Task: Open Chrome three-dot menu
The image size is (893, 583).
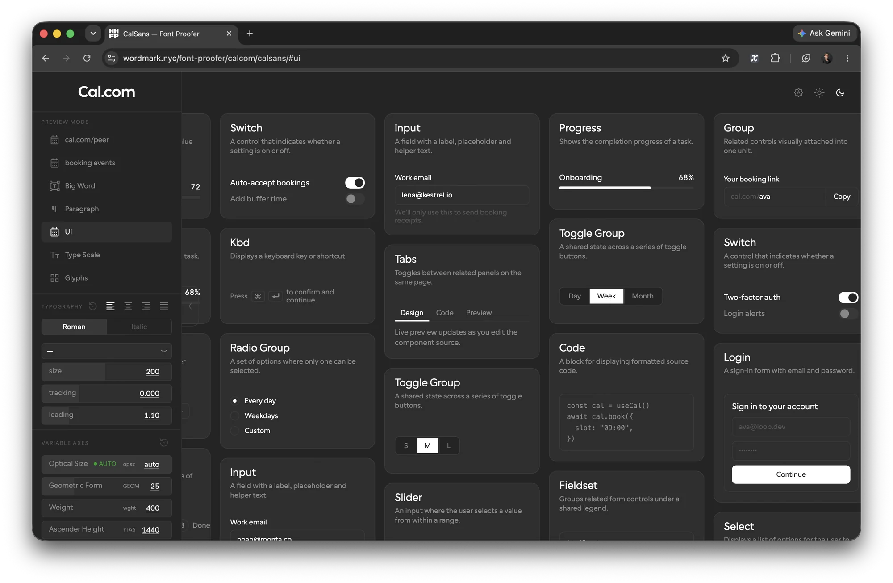Action: (847, 58)
